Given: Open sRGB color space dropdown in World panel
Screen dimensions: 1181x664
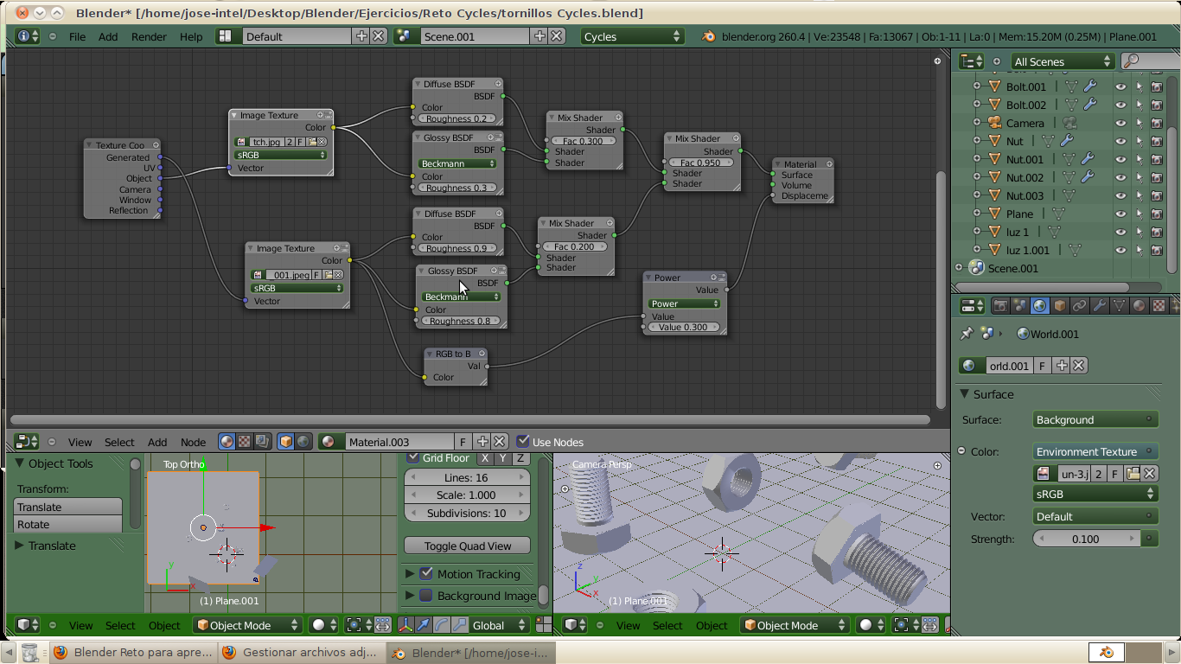Looking at the screenshot, I should 1095,494.
